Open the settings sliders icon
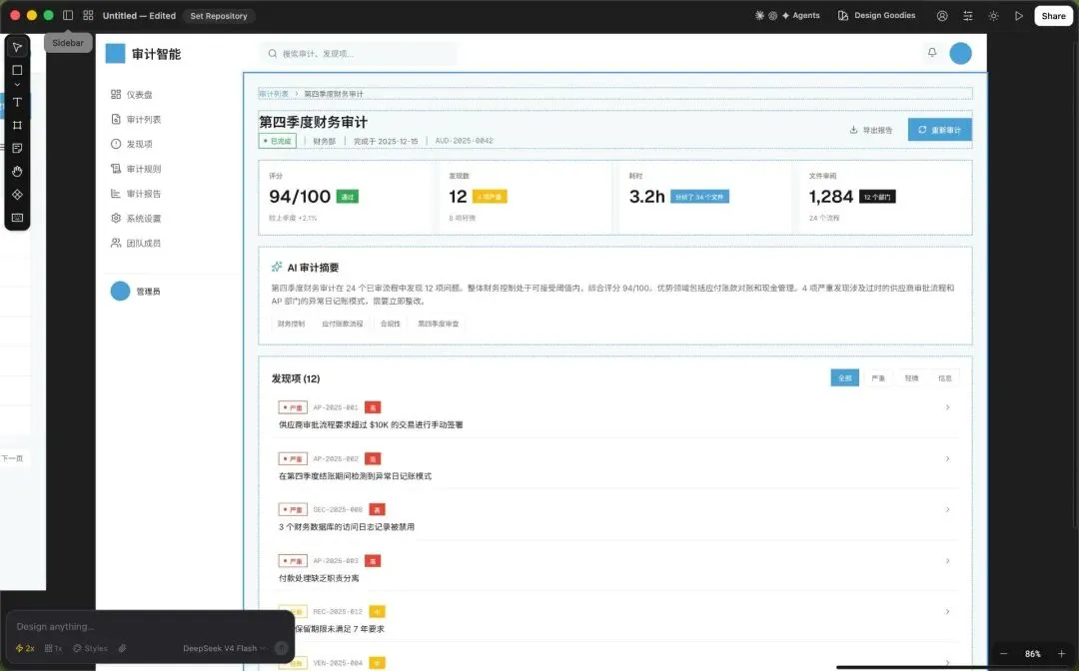The image size is (1079, 671). (967, 15)
